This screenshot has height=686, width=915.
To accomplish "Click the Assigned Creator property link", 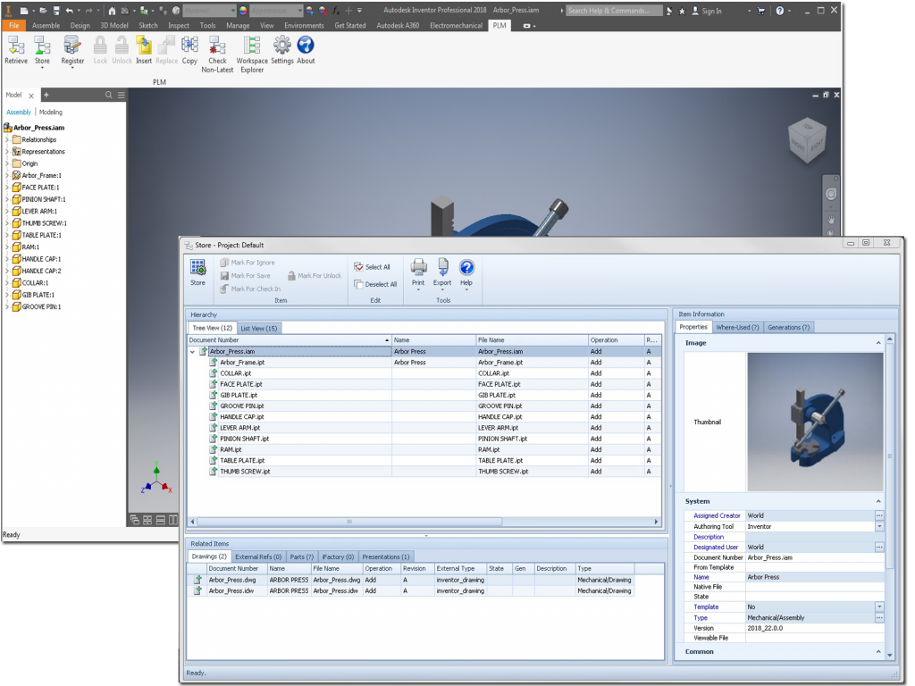I will tap(717, 515).
